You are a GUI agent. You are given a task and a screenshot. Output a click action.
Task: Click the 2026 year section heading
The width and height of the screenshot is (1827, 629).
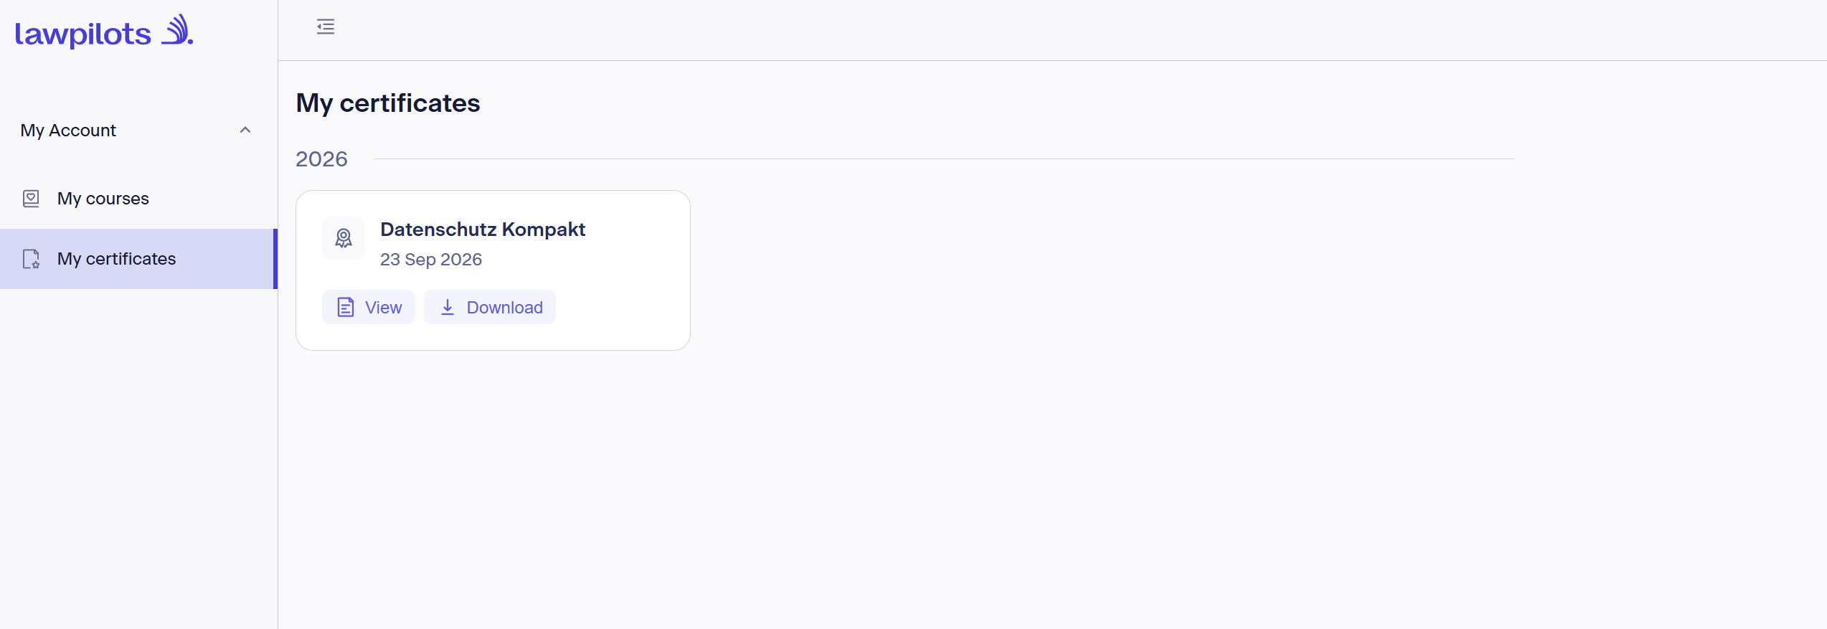321,159
